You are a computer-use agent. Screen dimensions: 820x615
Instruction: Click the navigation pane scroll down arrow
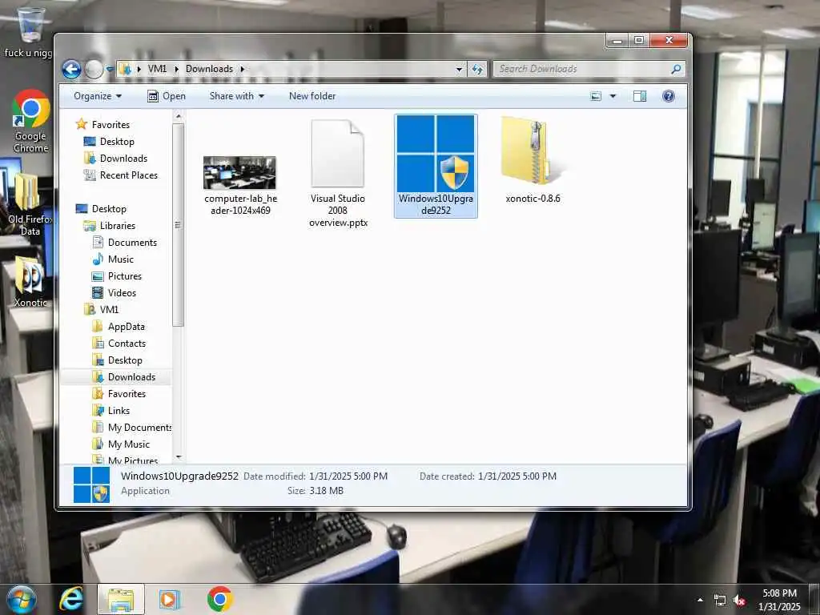pos(179,457)
